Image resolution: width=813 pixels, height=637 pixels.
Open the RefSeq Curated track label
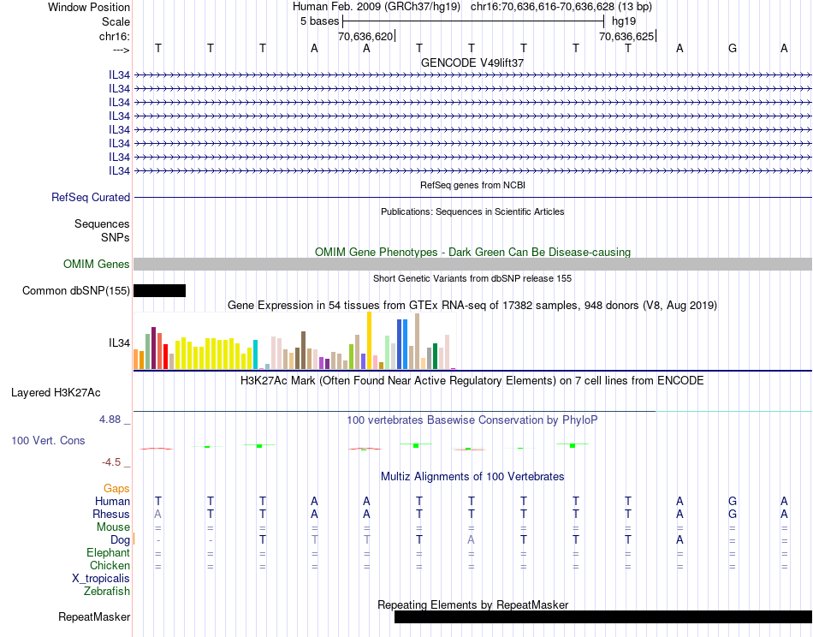[x=91, y=197]
